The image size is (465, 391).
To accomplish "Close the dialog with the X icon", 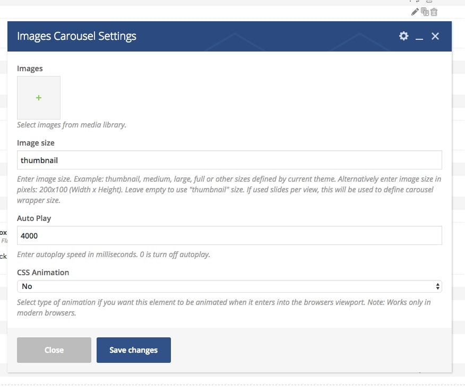I will tap(435, 36).
